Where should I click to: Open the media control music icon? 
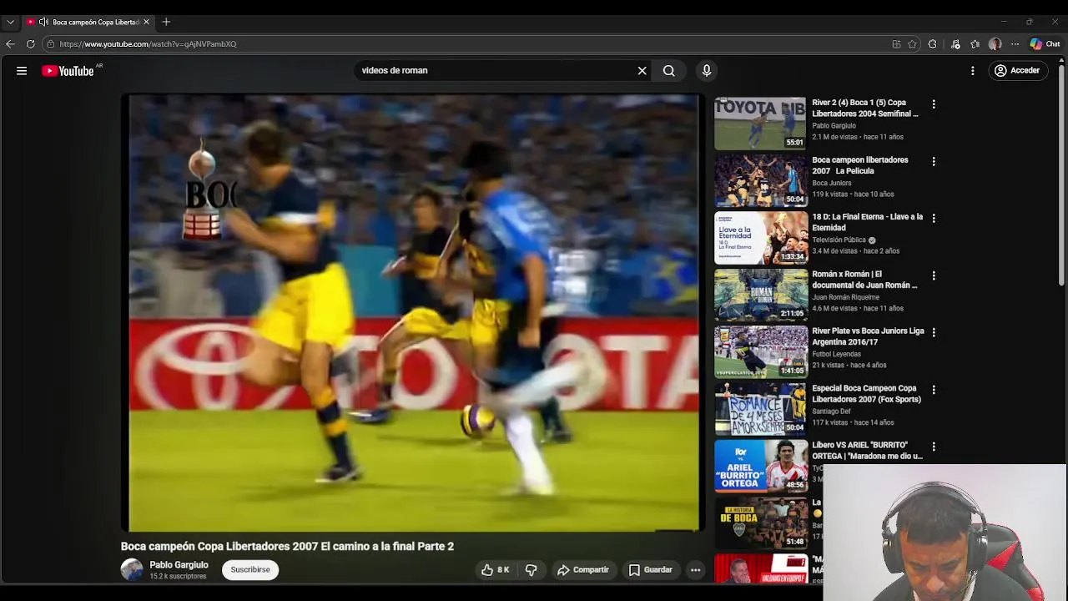click(x=955, y=44)
